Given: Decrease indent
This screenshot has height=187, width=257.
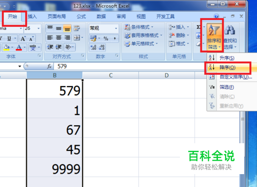Looking at the screenshot, I should (50, 47).
